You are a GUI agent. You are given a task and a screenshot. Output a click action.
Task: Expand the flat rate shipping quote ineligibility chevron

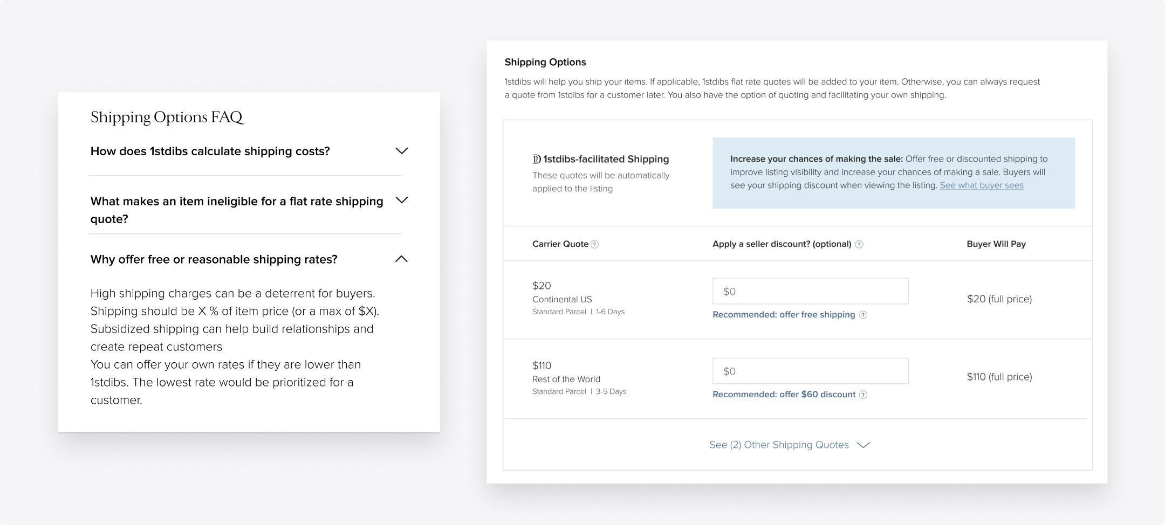(402, 200)
